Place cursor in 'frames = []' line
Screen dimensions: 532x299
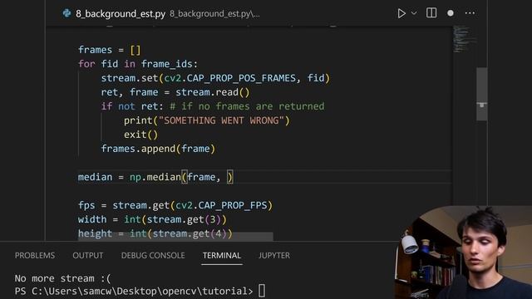[109, 50]
